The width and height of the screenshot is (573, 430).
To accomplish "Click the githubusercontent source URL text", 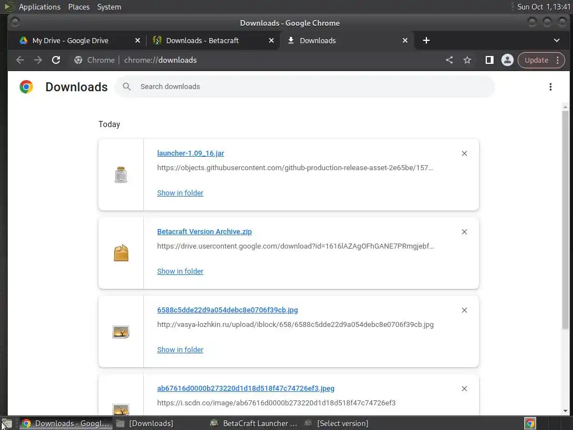I will 295,168.
